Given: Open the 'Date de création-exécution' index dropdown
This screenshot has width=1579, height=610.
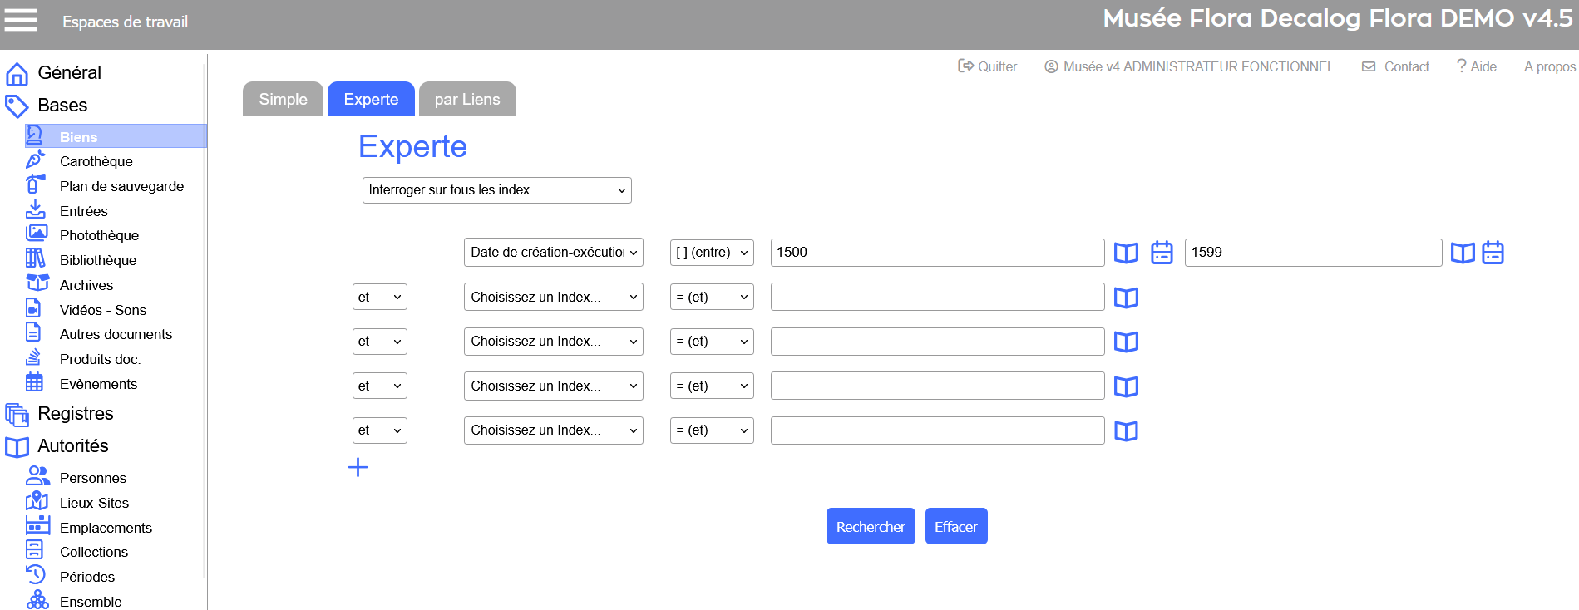Looking at the screenshot, I should (553, 253).
